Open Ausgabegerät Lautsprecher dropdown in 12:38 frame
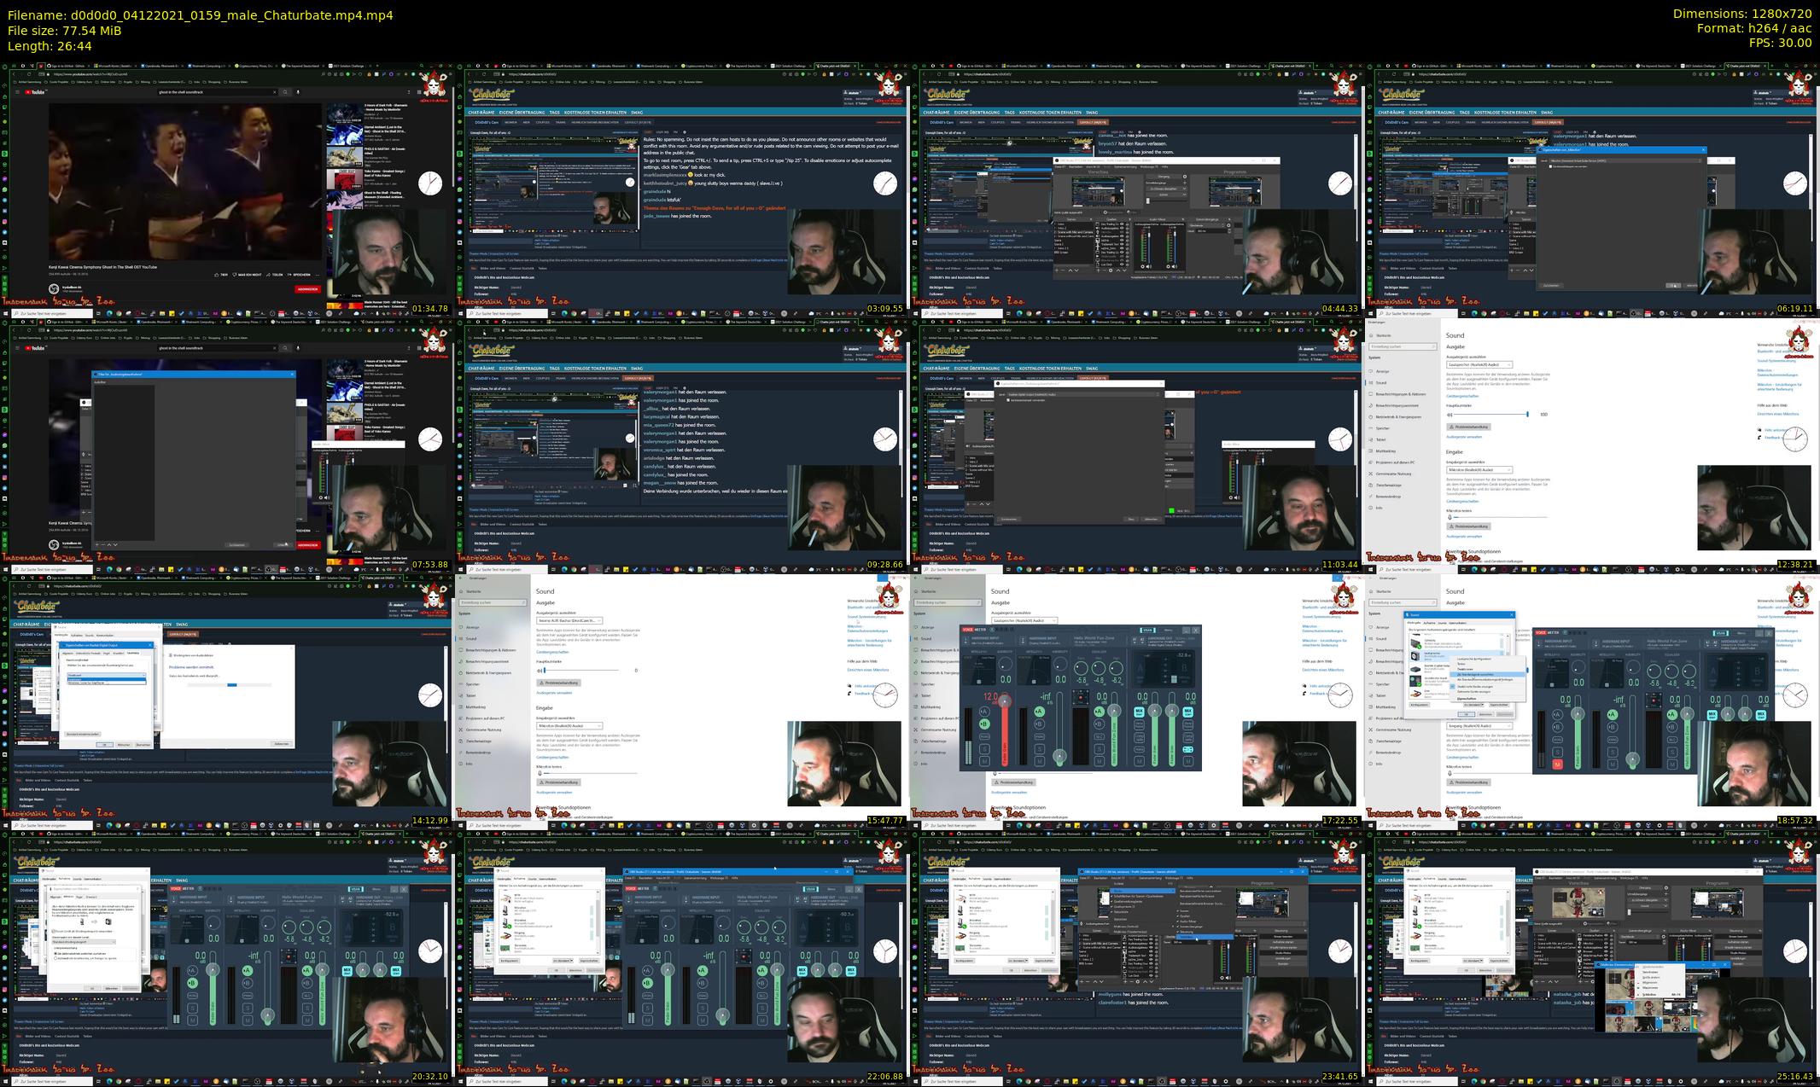 click(1479, 364)
